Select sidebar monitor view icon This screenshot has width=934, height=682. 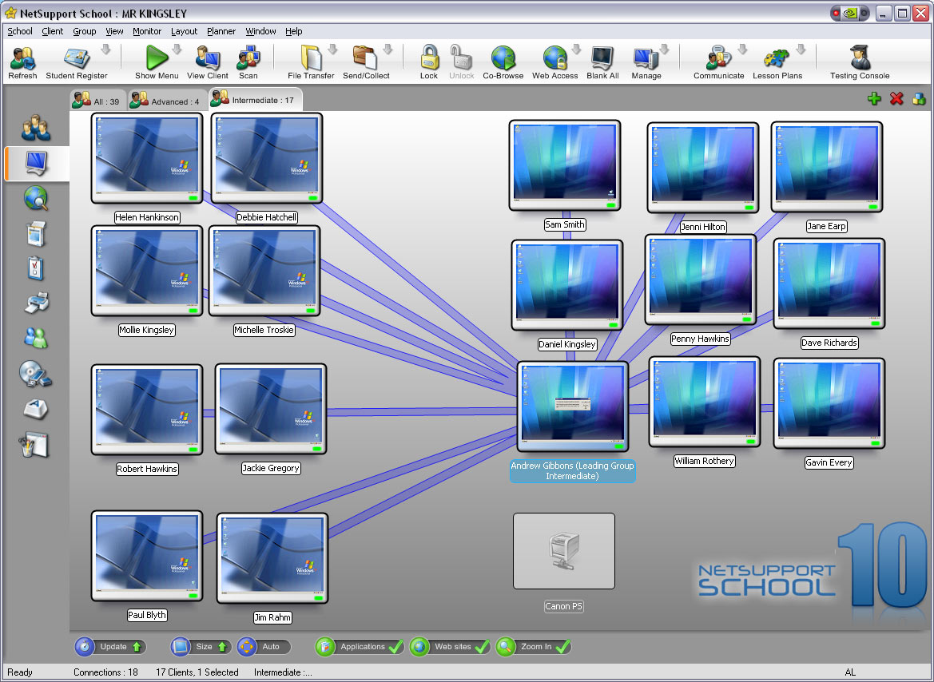(x=36, y=163)
